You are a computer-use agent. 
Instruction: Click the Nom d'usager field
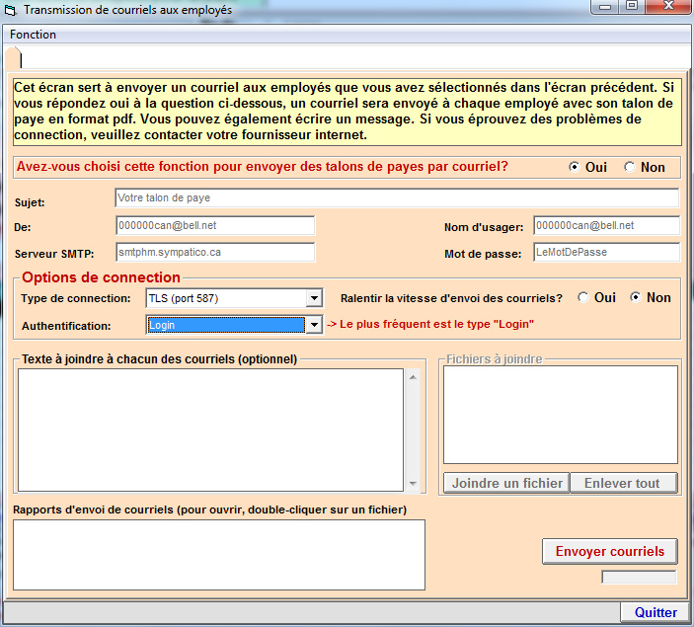click(606, 226)
